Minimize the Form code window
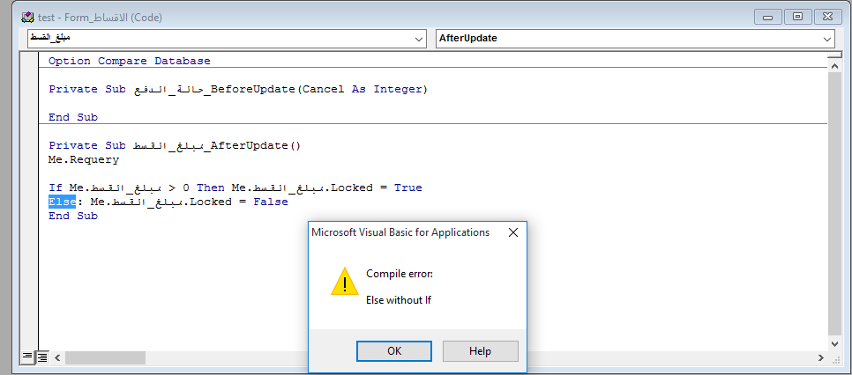Image resolution: width=852 pixels, height=375 pixels. coord(768,17)
